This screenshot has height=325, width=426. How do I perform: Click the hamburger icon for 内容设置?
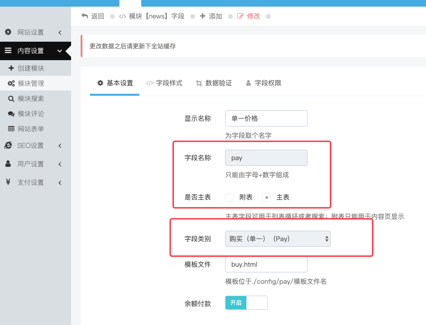tap(8, 50)
